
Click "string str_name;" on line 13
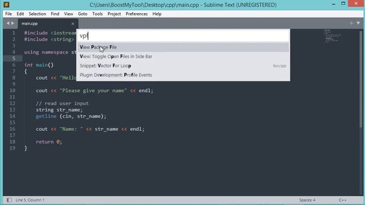(59, 110)
